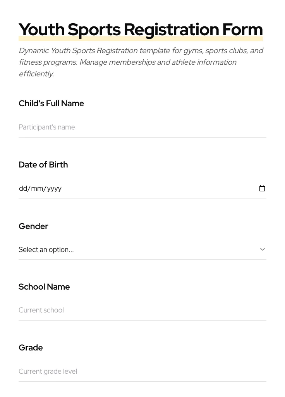Click the word 'Form' in the heading

pyautogui.click(x=242, y=29)
